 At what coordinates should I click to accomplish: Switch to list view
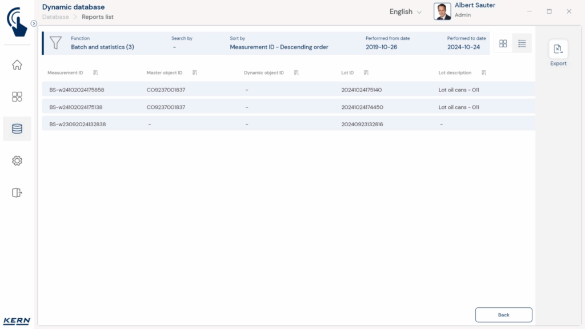click(522, 43)
